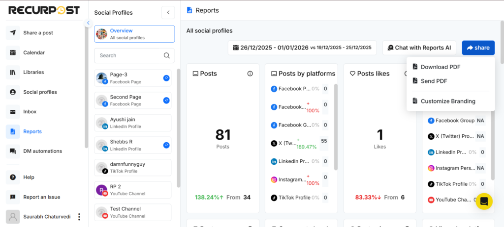Click TikTok Profile row in Posts by platforms

click(300, 198)
